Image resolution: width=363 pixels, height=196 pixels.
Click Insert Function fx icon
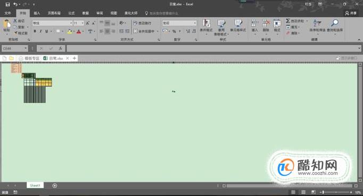tap(60, 48)
